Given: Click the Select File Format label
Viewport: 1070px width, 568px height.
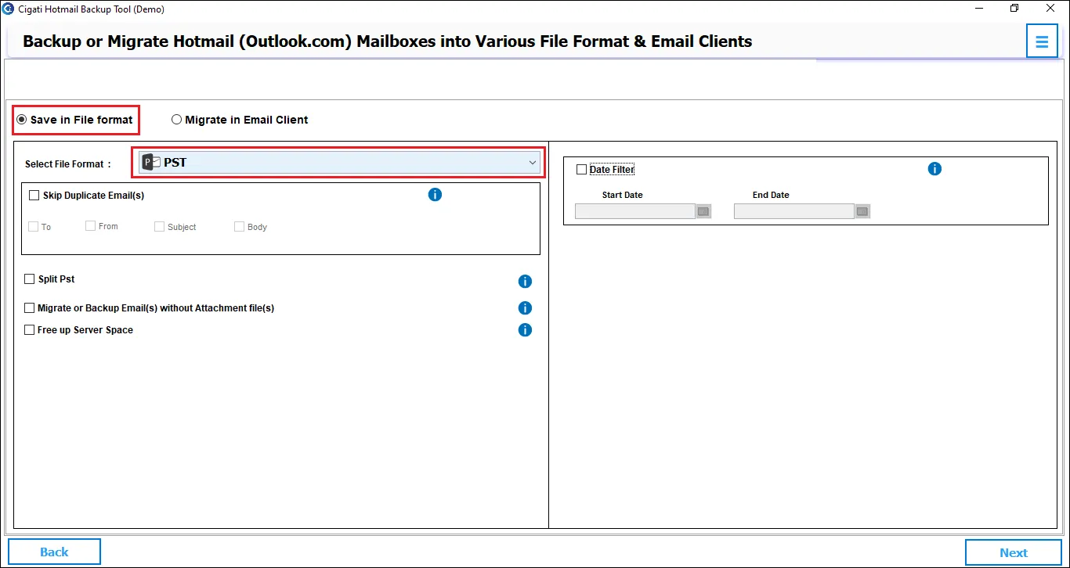Looking at the screenshot, I should [x=68, y=164].
